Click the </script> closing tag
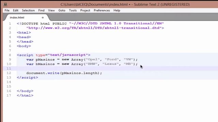218x122 pixels. point(27,78)
